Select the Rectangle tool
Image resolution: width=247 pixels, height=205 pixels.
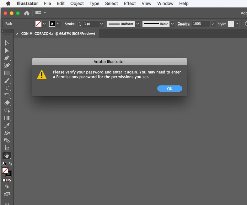pyautogui.click(x=7, y=73)
